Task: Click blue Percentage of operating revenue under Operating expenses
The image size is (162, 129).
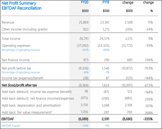Action: (x=21, y=50)
